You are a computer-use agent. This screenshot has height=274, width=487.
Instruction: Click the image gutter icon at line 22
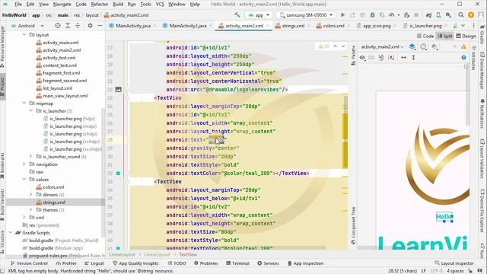pos(119,90)
